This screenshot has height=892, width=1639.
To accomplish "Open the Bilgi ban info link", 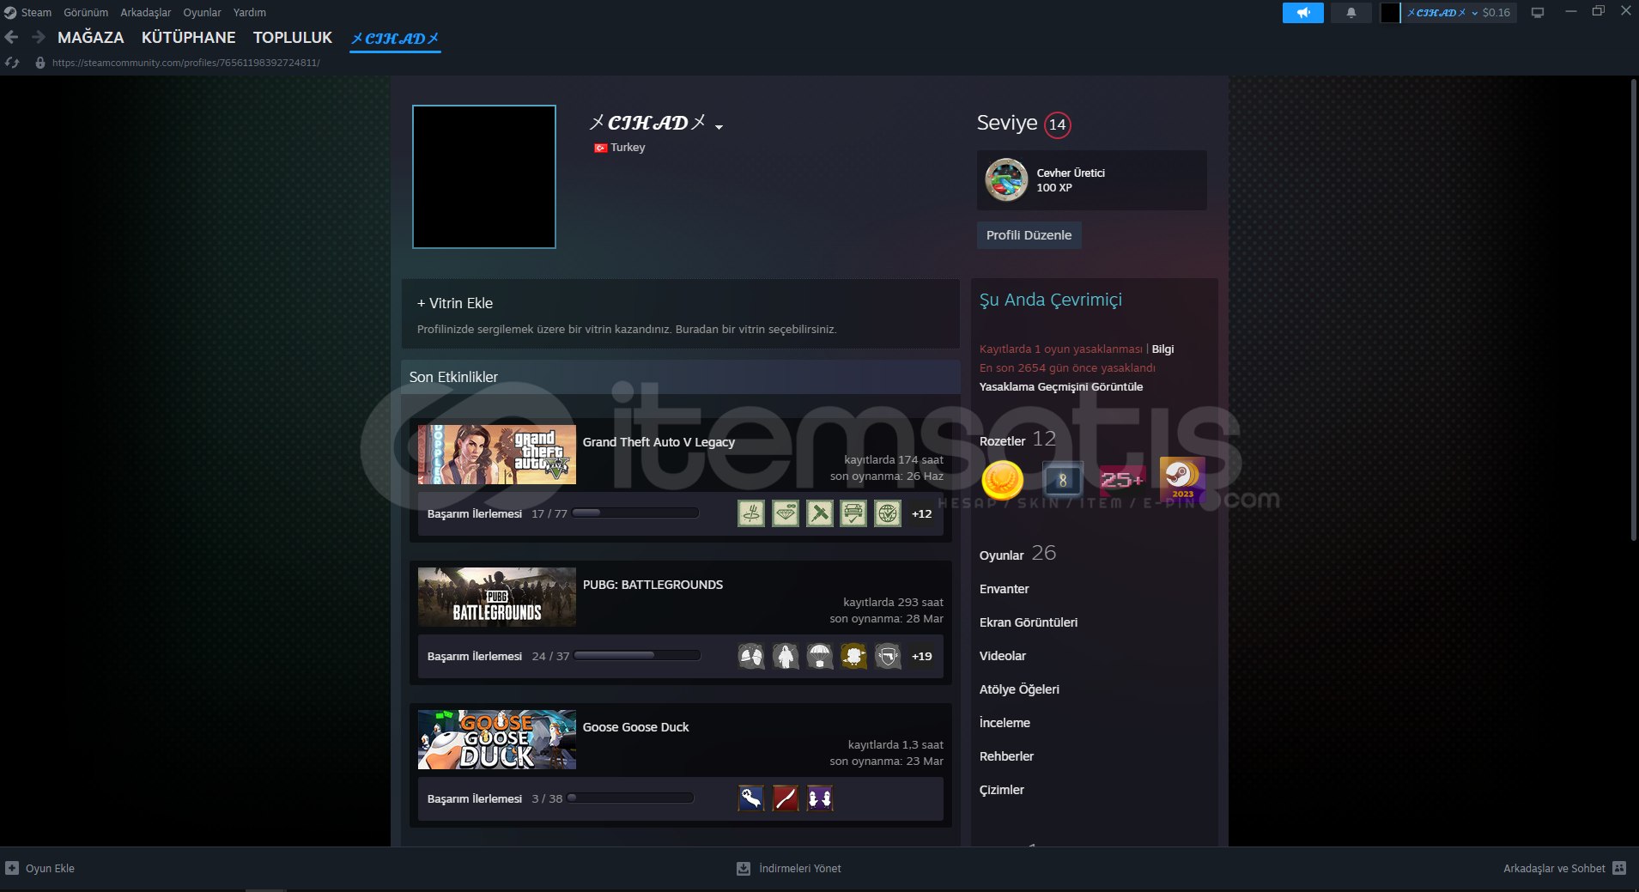I will [1162, 349].
